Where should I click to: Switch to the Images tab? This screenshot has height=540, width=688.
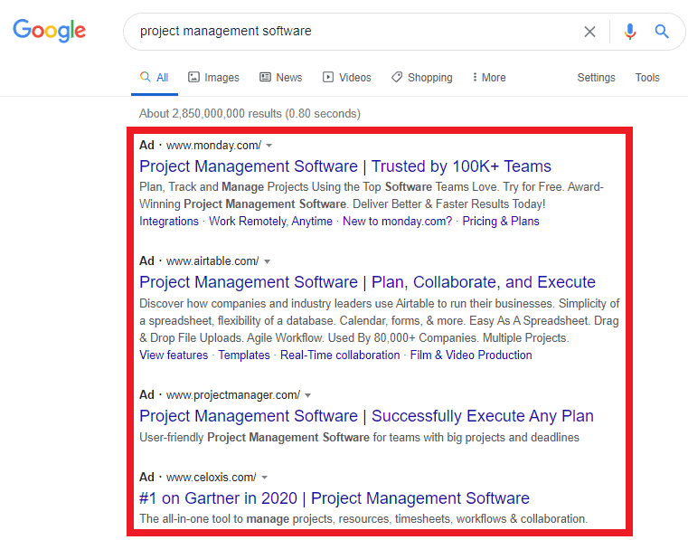213,78
